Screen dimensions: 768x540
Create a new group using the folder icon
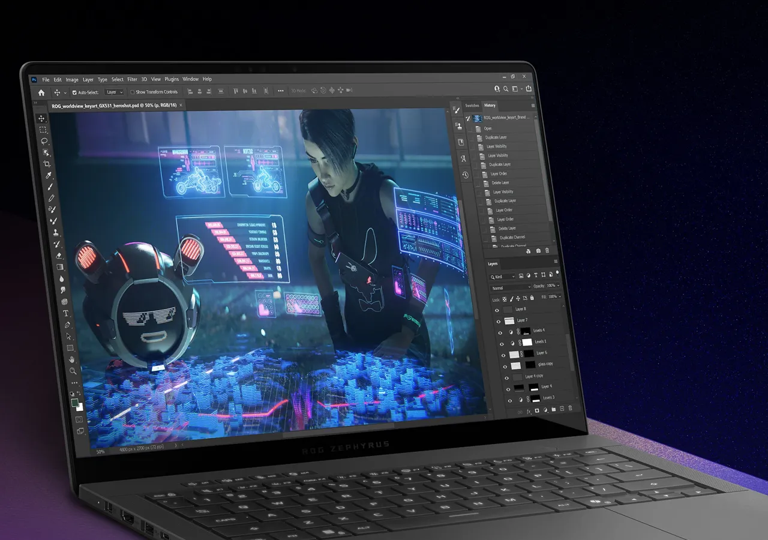(554, 409)
